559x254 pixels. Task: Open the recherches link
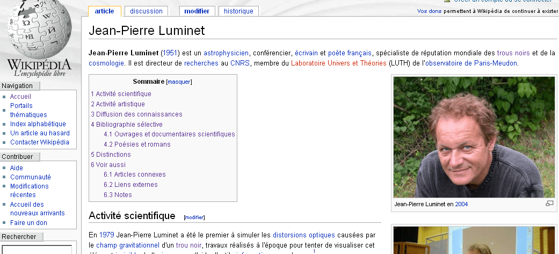(201, 63)
